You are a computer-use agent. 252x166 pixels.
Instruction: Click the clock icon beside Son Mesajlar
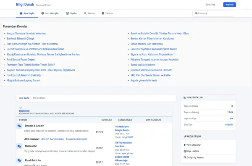point(42,13)
